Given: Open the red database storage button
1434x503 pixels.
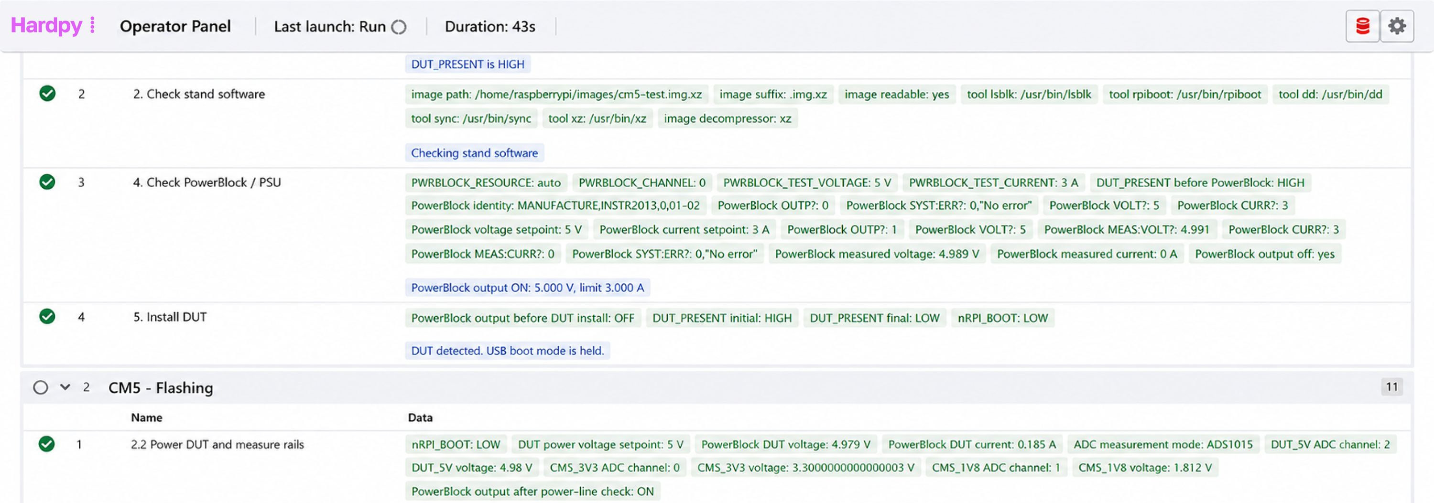Looking at the screenshot, I should click(1362, 26).
